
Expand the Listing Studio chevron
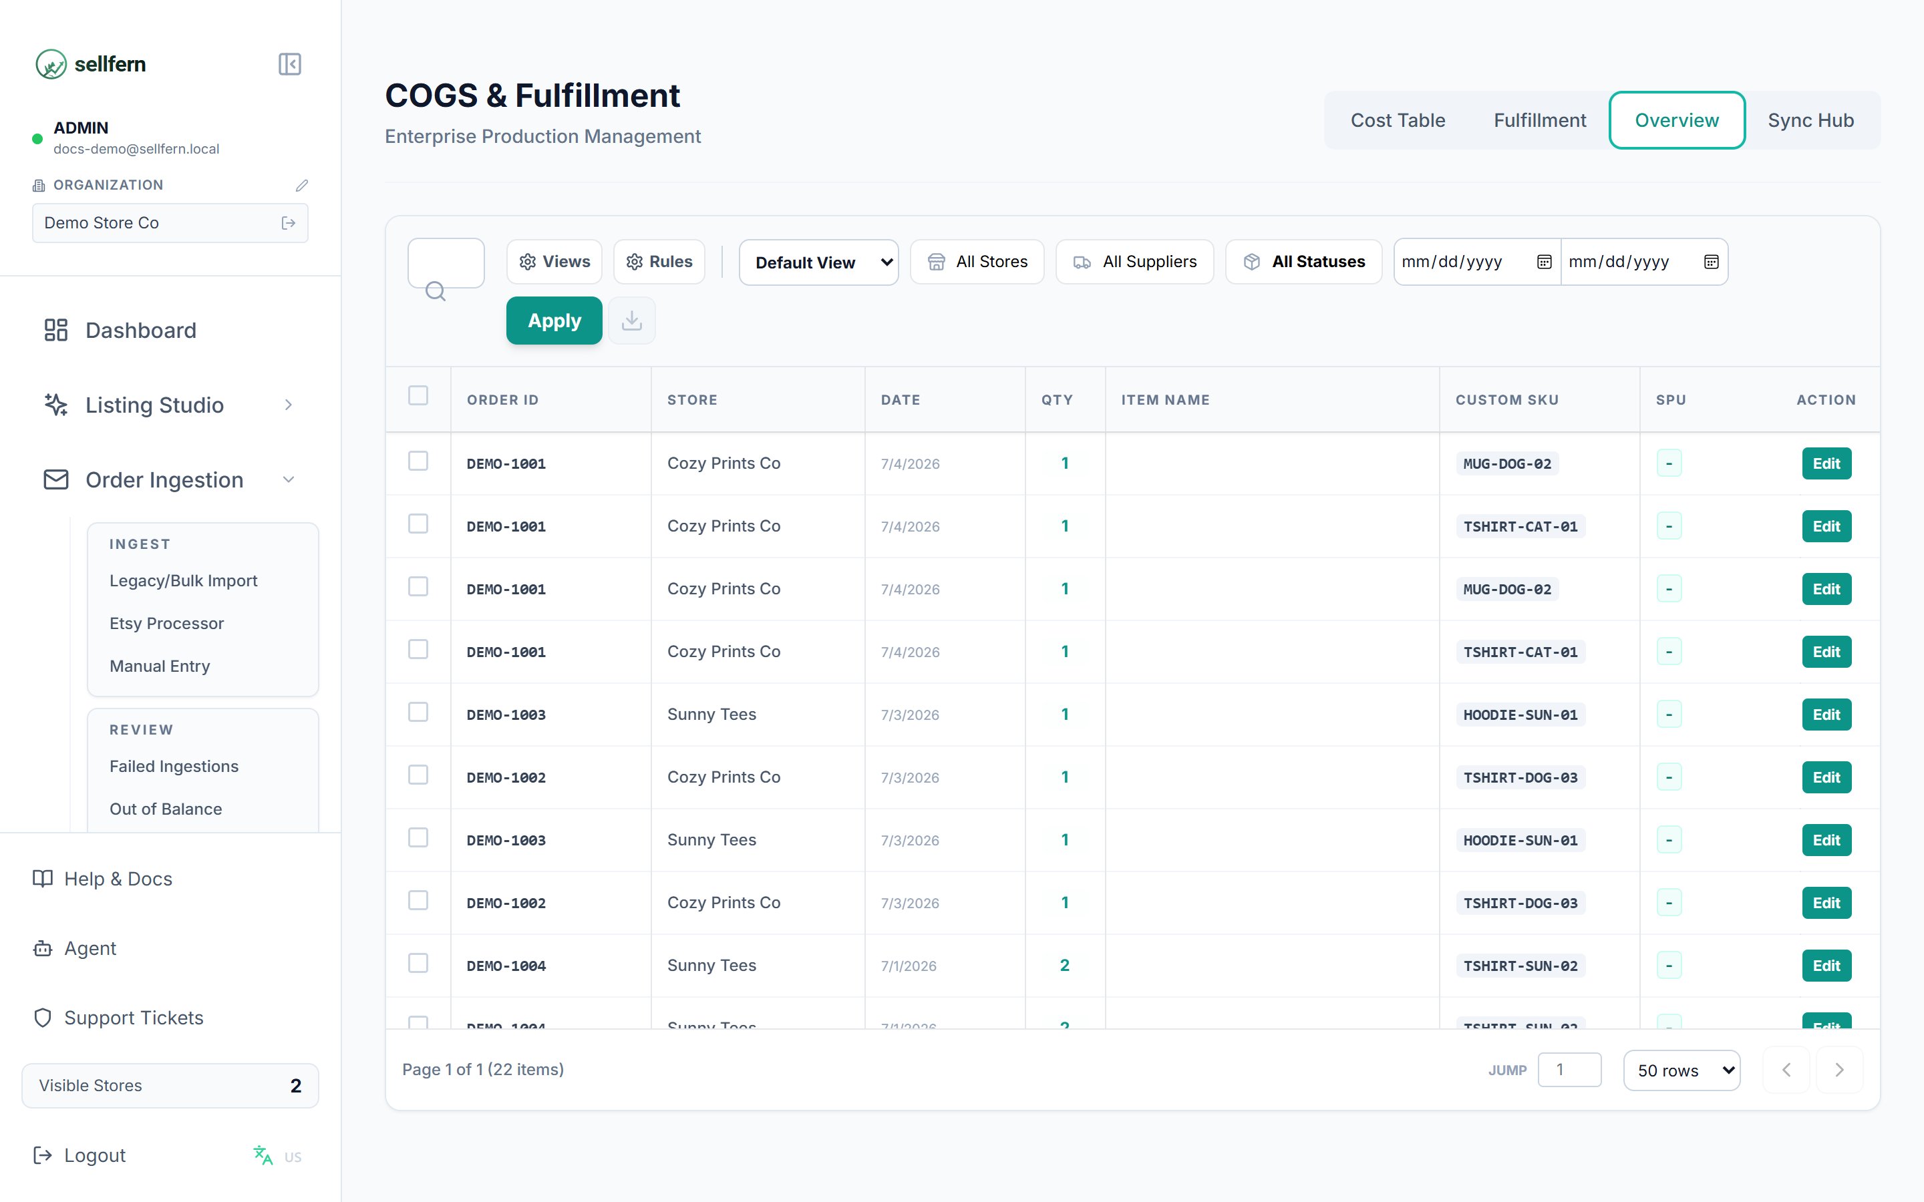tap(289, 405)
